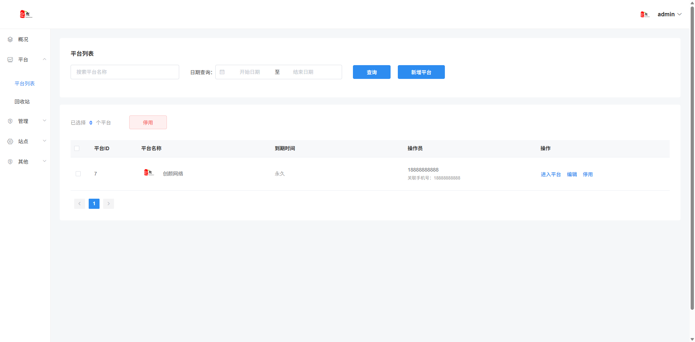695x342 pixels.
Task: Click the 开始日期 start date field
Action: (250, 72)
